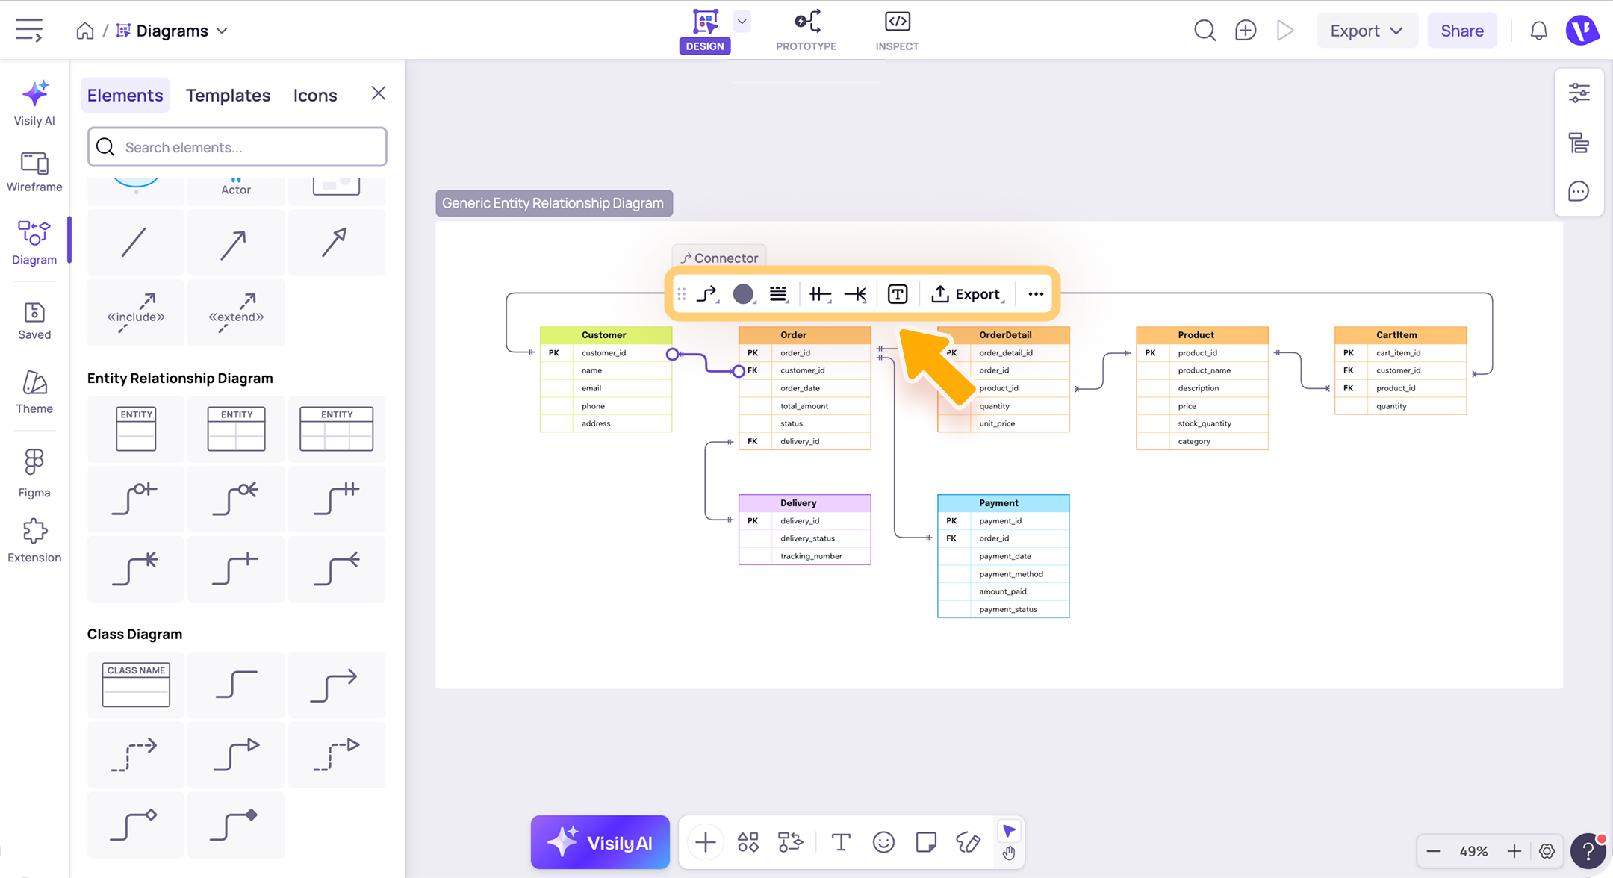
Task: Open properties settings sliders icon
Action: (1579, 93)
